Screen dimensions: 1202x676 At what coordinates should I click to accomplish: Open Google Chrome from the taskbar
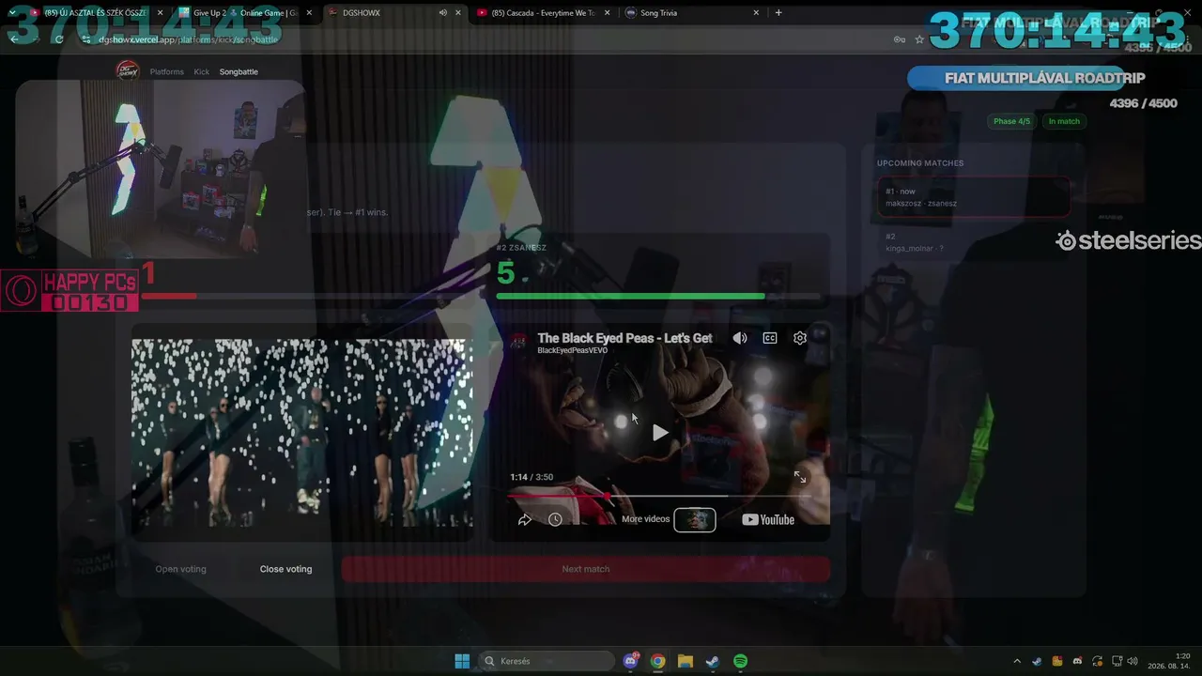click(x=658, y=661)
